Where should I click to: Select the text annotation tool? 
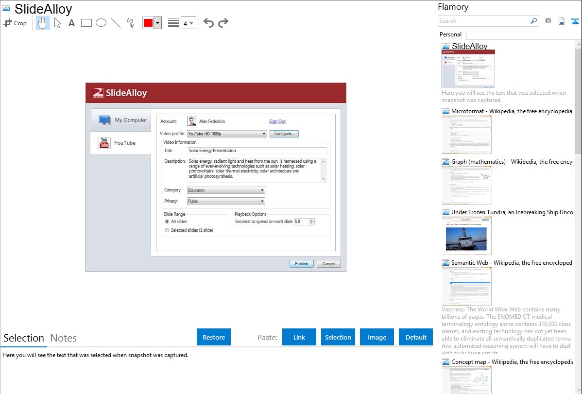tap(71, 23)
